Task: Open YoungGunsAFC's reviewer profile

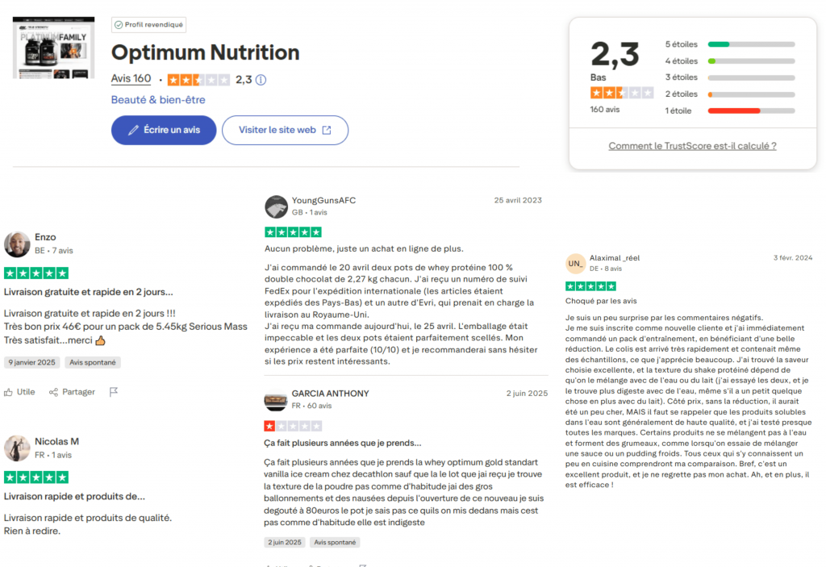Action: coord(325,199)
